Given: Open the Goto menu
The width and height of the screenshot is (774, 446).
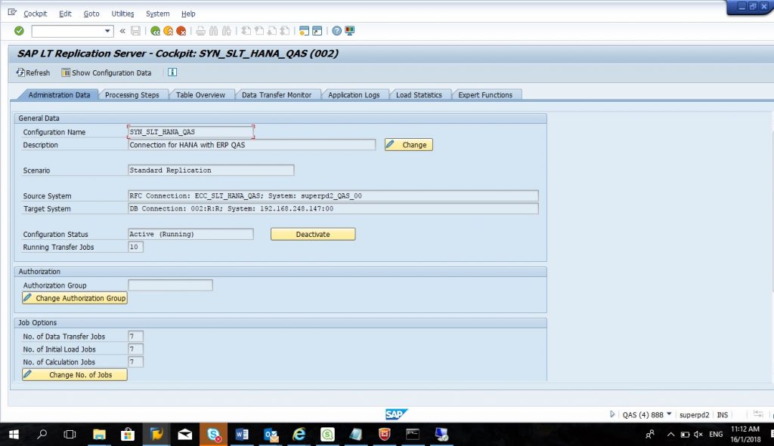Looking at the screenshot, I should pos(91,14).
